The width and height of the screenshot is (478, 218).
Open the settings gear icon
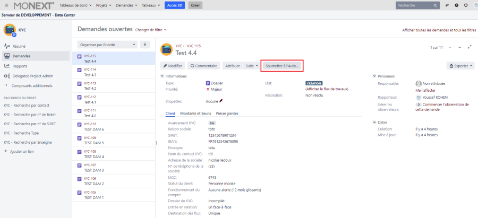tap(465, 5)
